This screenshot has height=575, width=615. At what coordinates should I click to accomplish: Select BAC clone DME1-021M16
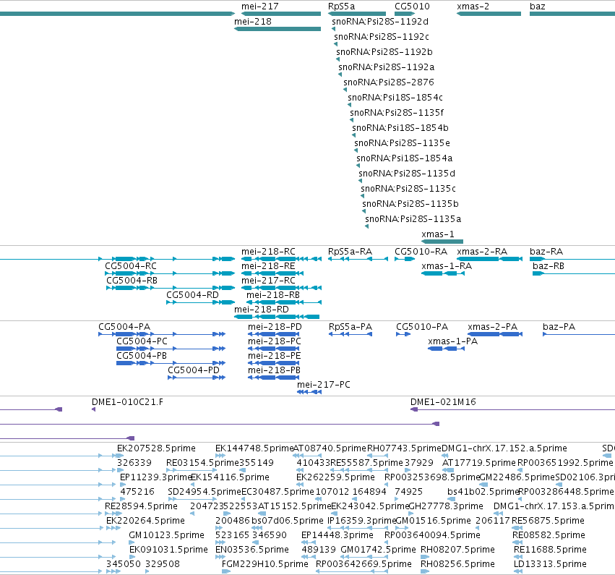(443, 402)
